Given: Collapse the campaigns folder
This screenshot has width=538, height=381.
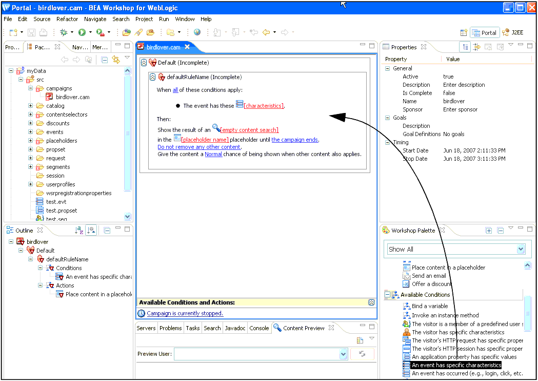Looking at the screenshot, I should [31, 88].
